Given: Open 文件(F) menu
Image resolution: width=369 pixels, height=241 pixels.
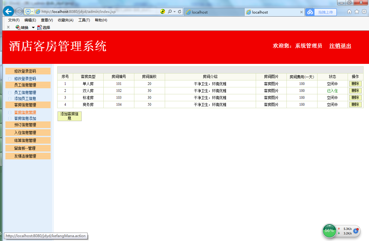Looking at the screenshot, I should [14, 20].
